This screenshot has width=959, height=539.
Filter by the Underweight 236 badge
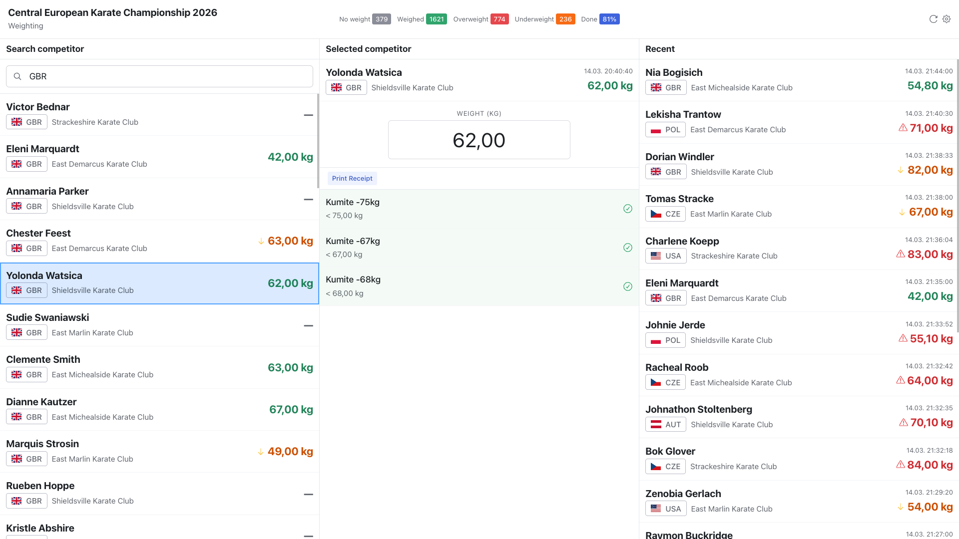(x=565, y=19)
